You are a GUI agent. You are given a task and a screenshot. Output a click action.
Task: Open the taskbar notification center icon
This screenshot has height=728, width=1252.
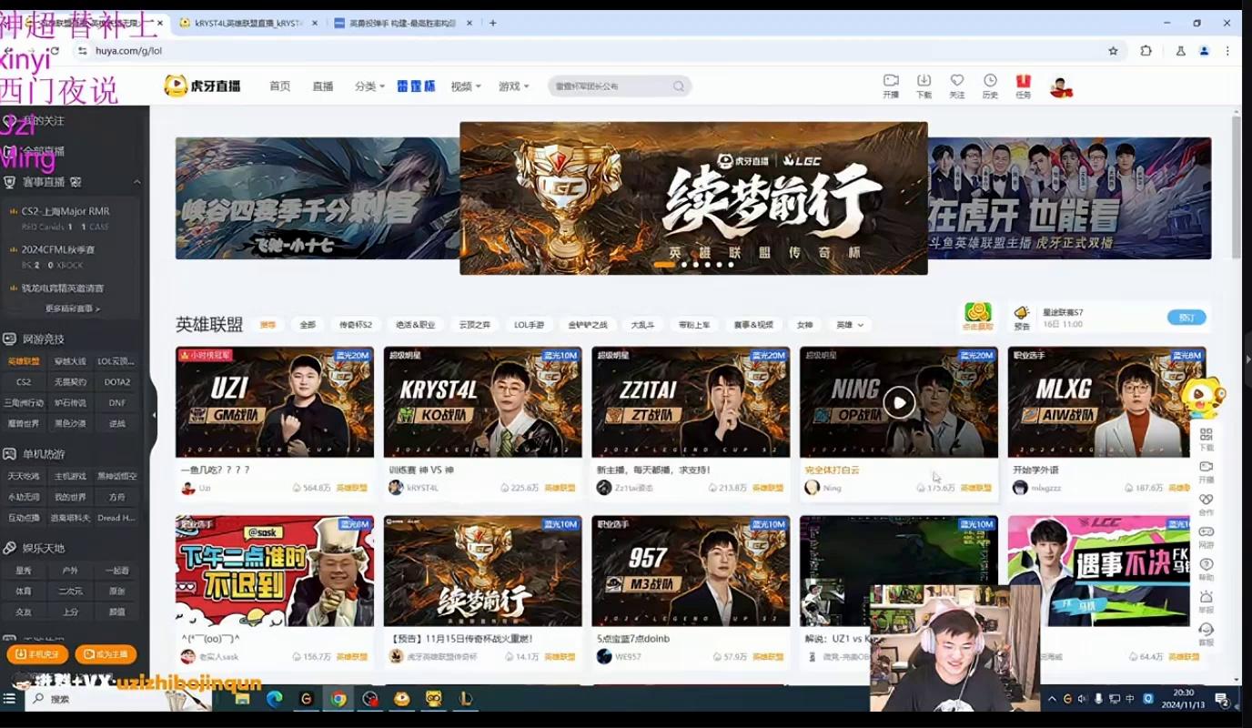click(x=1223, y=699)
